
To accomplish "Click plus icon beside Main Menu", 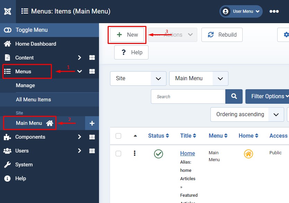I will 92,123.
